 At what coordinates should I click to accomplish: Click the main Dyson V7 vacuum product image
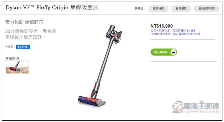[100, 65]
